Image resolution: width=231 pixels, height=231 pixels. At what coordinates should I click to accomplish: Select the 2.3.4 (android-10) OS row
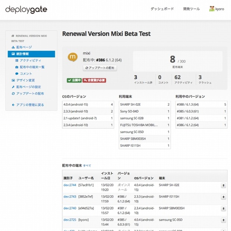88,125
